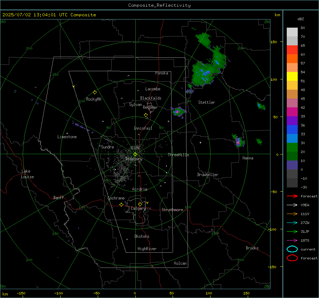
Task: Click the red forecast ellipse legend icon
Action: (x=292, y=258)
